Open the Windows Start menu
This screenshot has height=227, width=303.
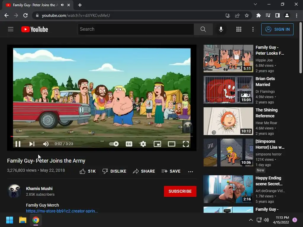click(9, 220)
